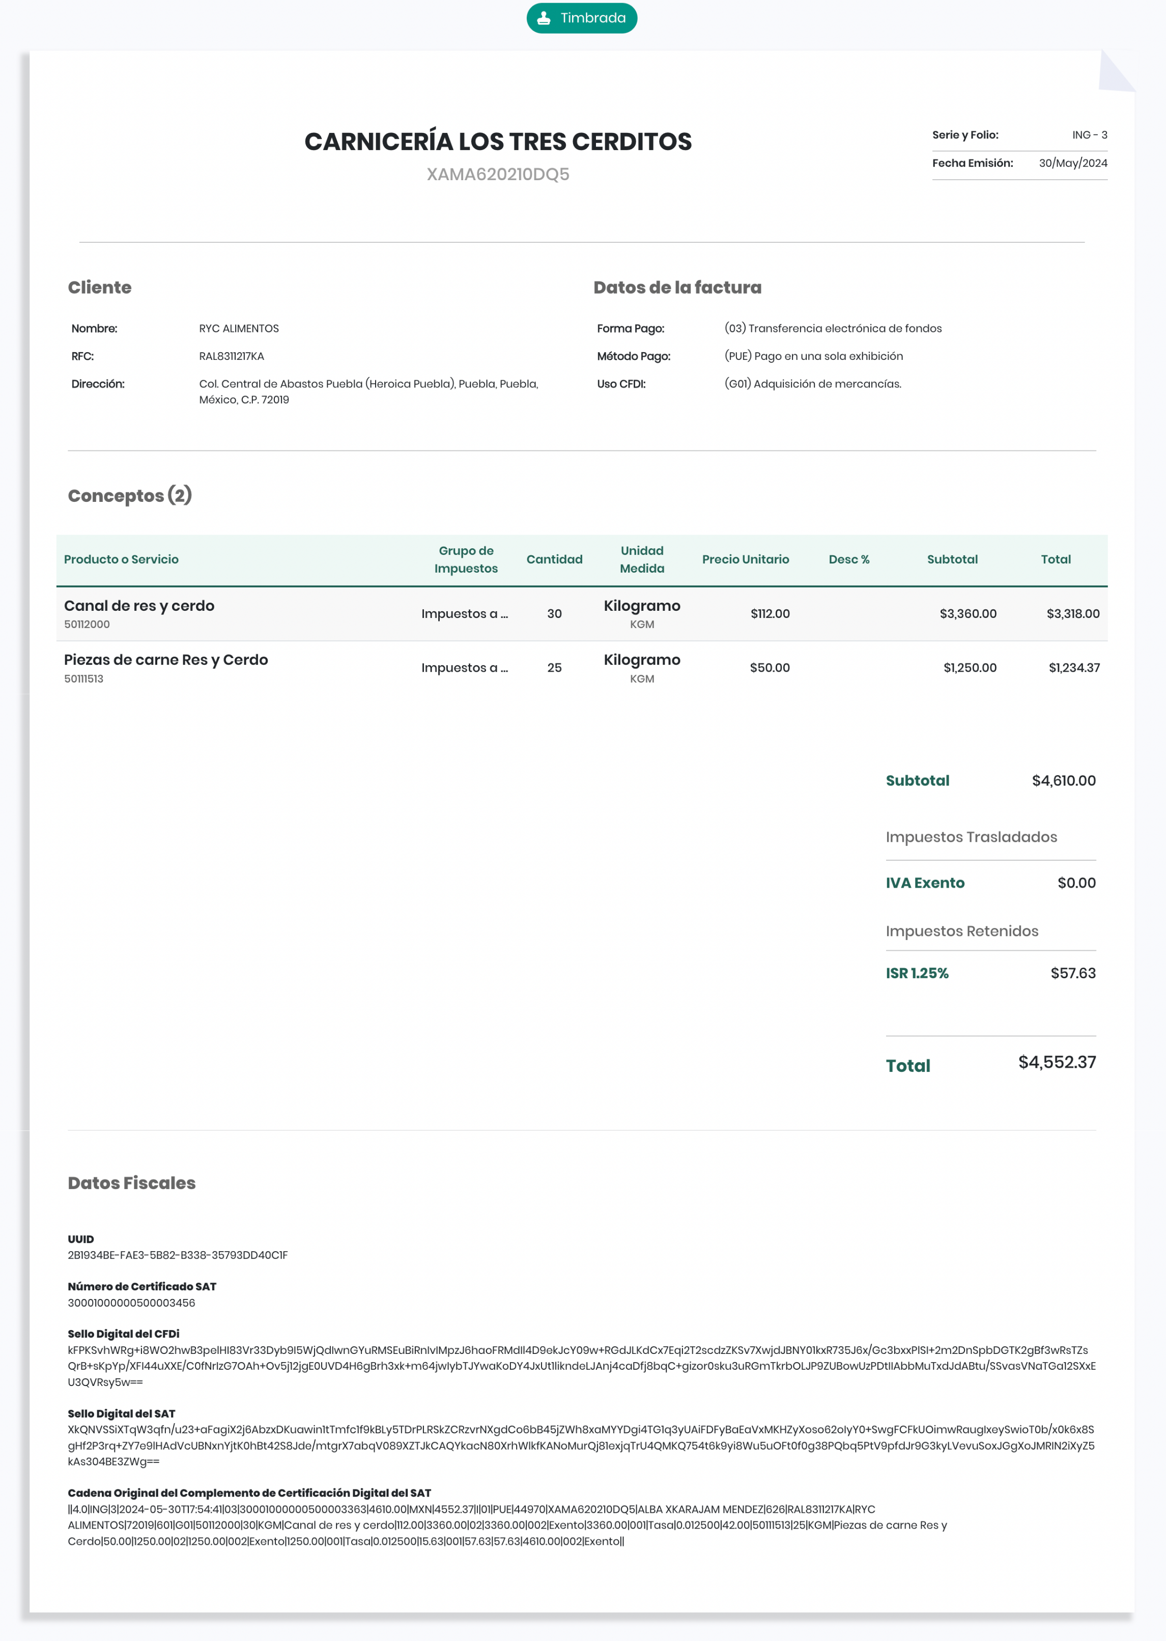Viewport: 1166px width, 1641px height.
Task: Click "Impuestos a ..." in the Canal de res row
Action: (x=465, y=614)
